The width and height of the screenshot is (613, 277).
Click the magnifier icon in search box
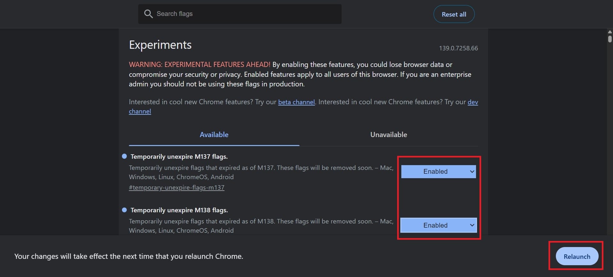pyautogui.click(x=148, y=14)
